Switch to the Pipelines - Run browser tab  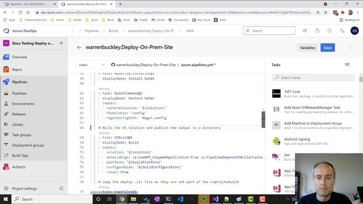click(x=30, y=4)
